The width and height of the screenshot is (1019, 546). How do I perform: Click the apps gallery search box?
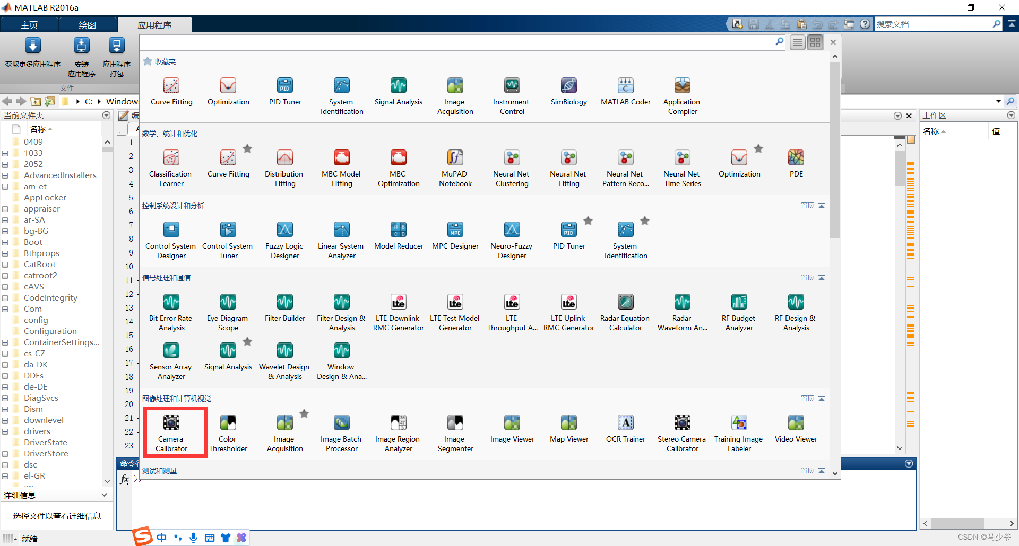[x=457, y=42]
